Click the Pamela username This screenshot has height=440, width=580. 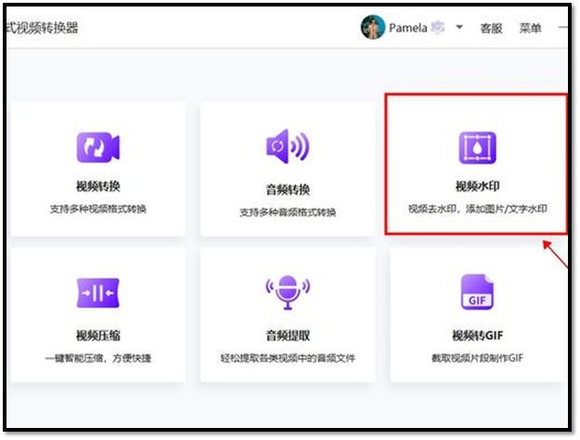[408, 28]
